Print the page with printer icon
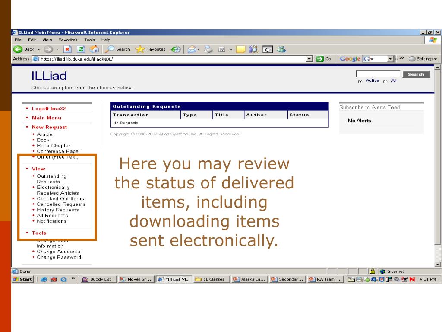442x332 pixels. 208,49
